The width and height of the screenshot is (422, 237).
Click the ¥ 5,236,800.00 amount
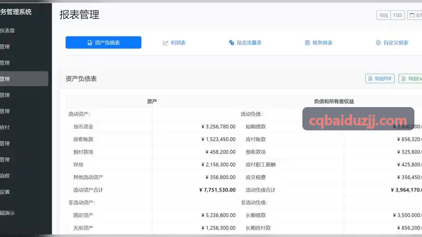218,215
